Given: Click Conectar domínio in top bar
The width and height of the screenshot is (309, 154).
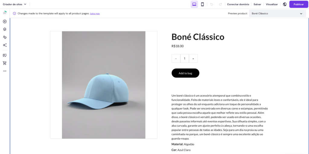Looking at the screenshot, I should pyautogui.click(x=238, y=4).
